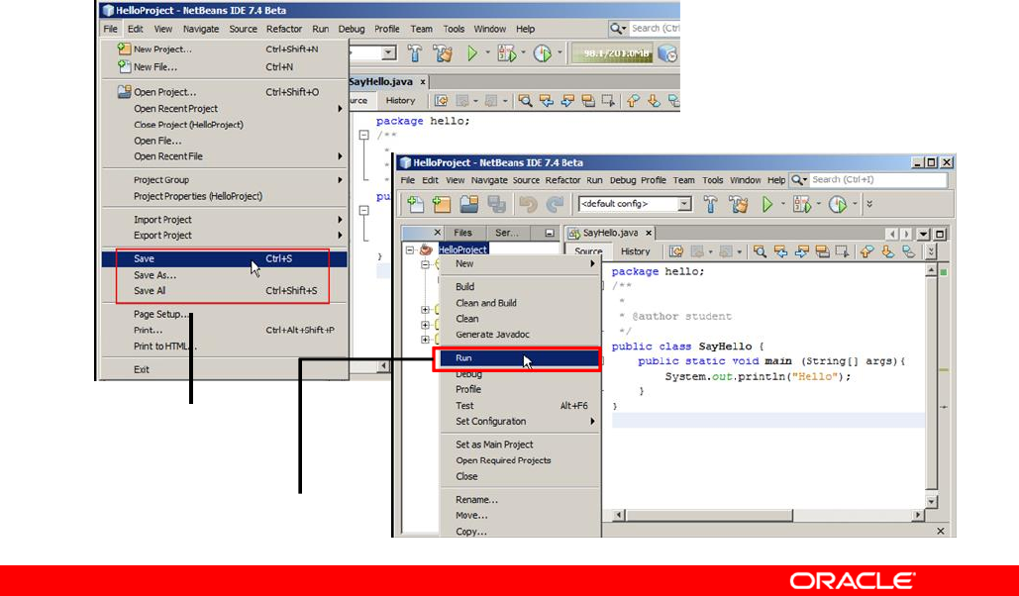The image size is (1019, 596).
Task: Click Find Previous Occurrence icon in front editor
Action: 780,250
